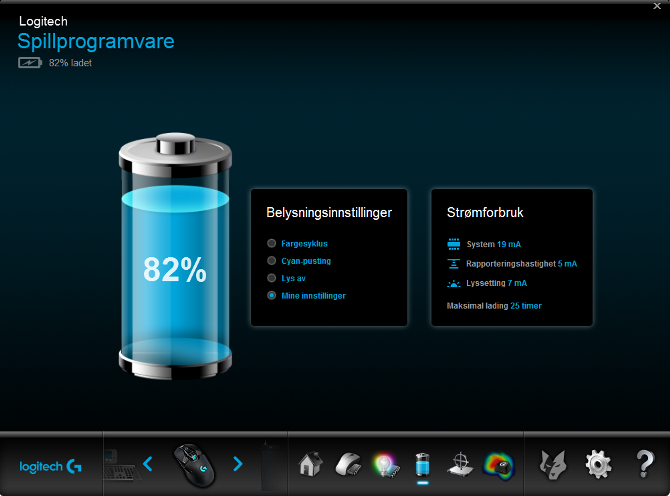Select the battery settings icon in toolbar
This screenshot has height=496, width=670.
(422, 464)
